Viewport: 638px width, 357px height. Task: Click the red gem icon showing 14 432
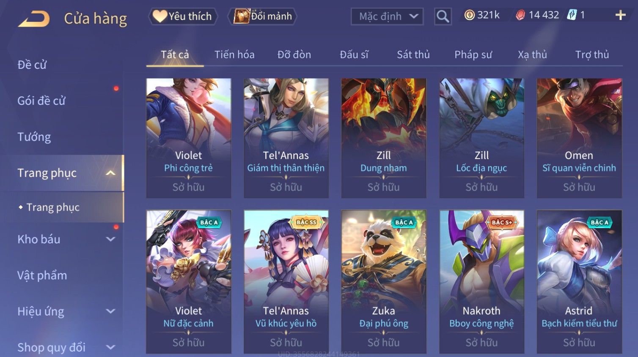[520, 15]
